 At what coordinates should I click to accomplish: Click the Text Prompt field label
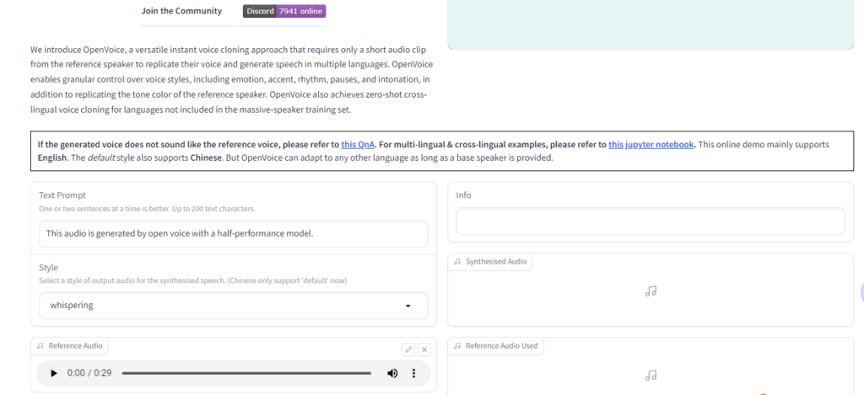(62, 195)
